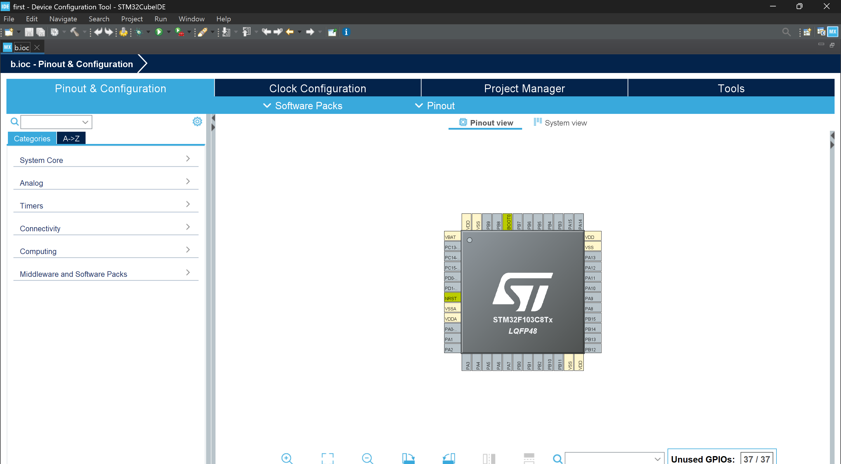Zoom in on the chip pinout
The image size is (841, 464).
point(287,458)
